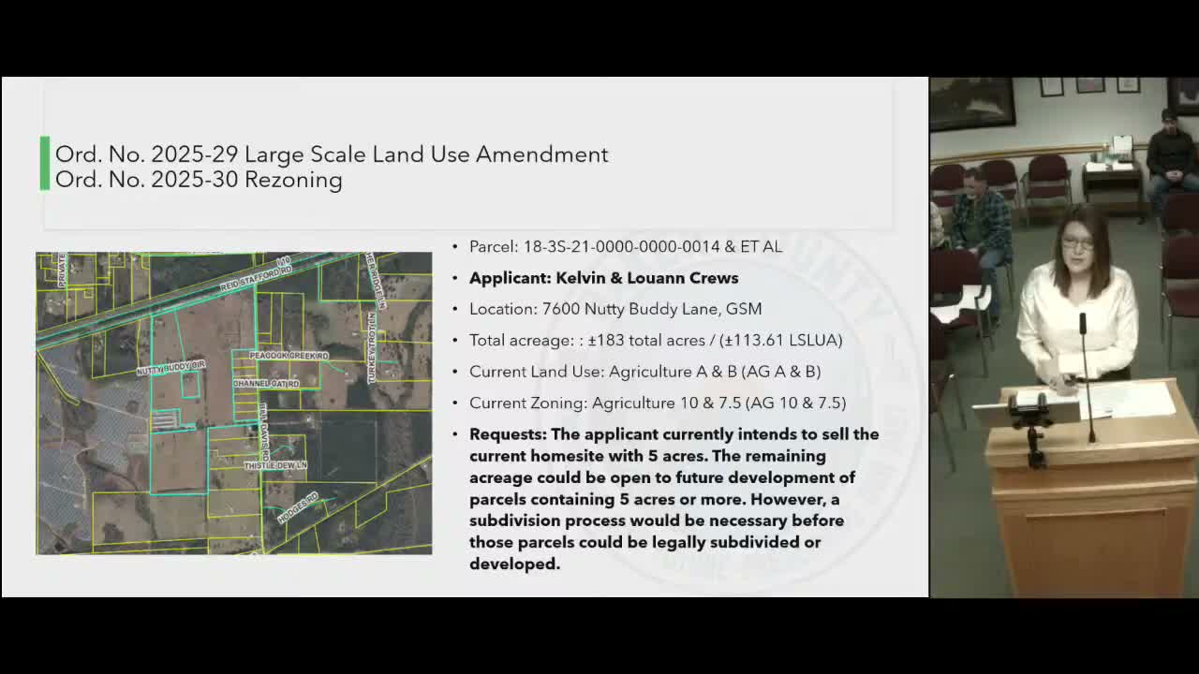The height and width of the screenshot is (674, 1199).
Task: Select the REID STAFFORD RD map label
Action: [256, 277]
